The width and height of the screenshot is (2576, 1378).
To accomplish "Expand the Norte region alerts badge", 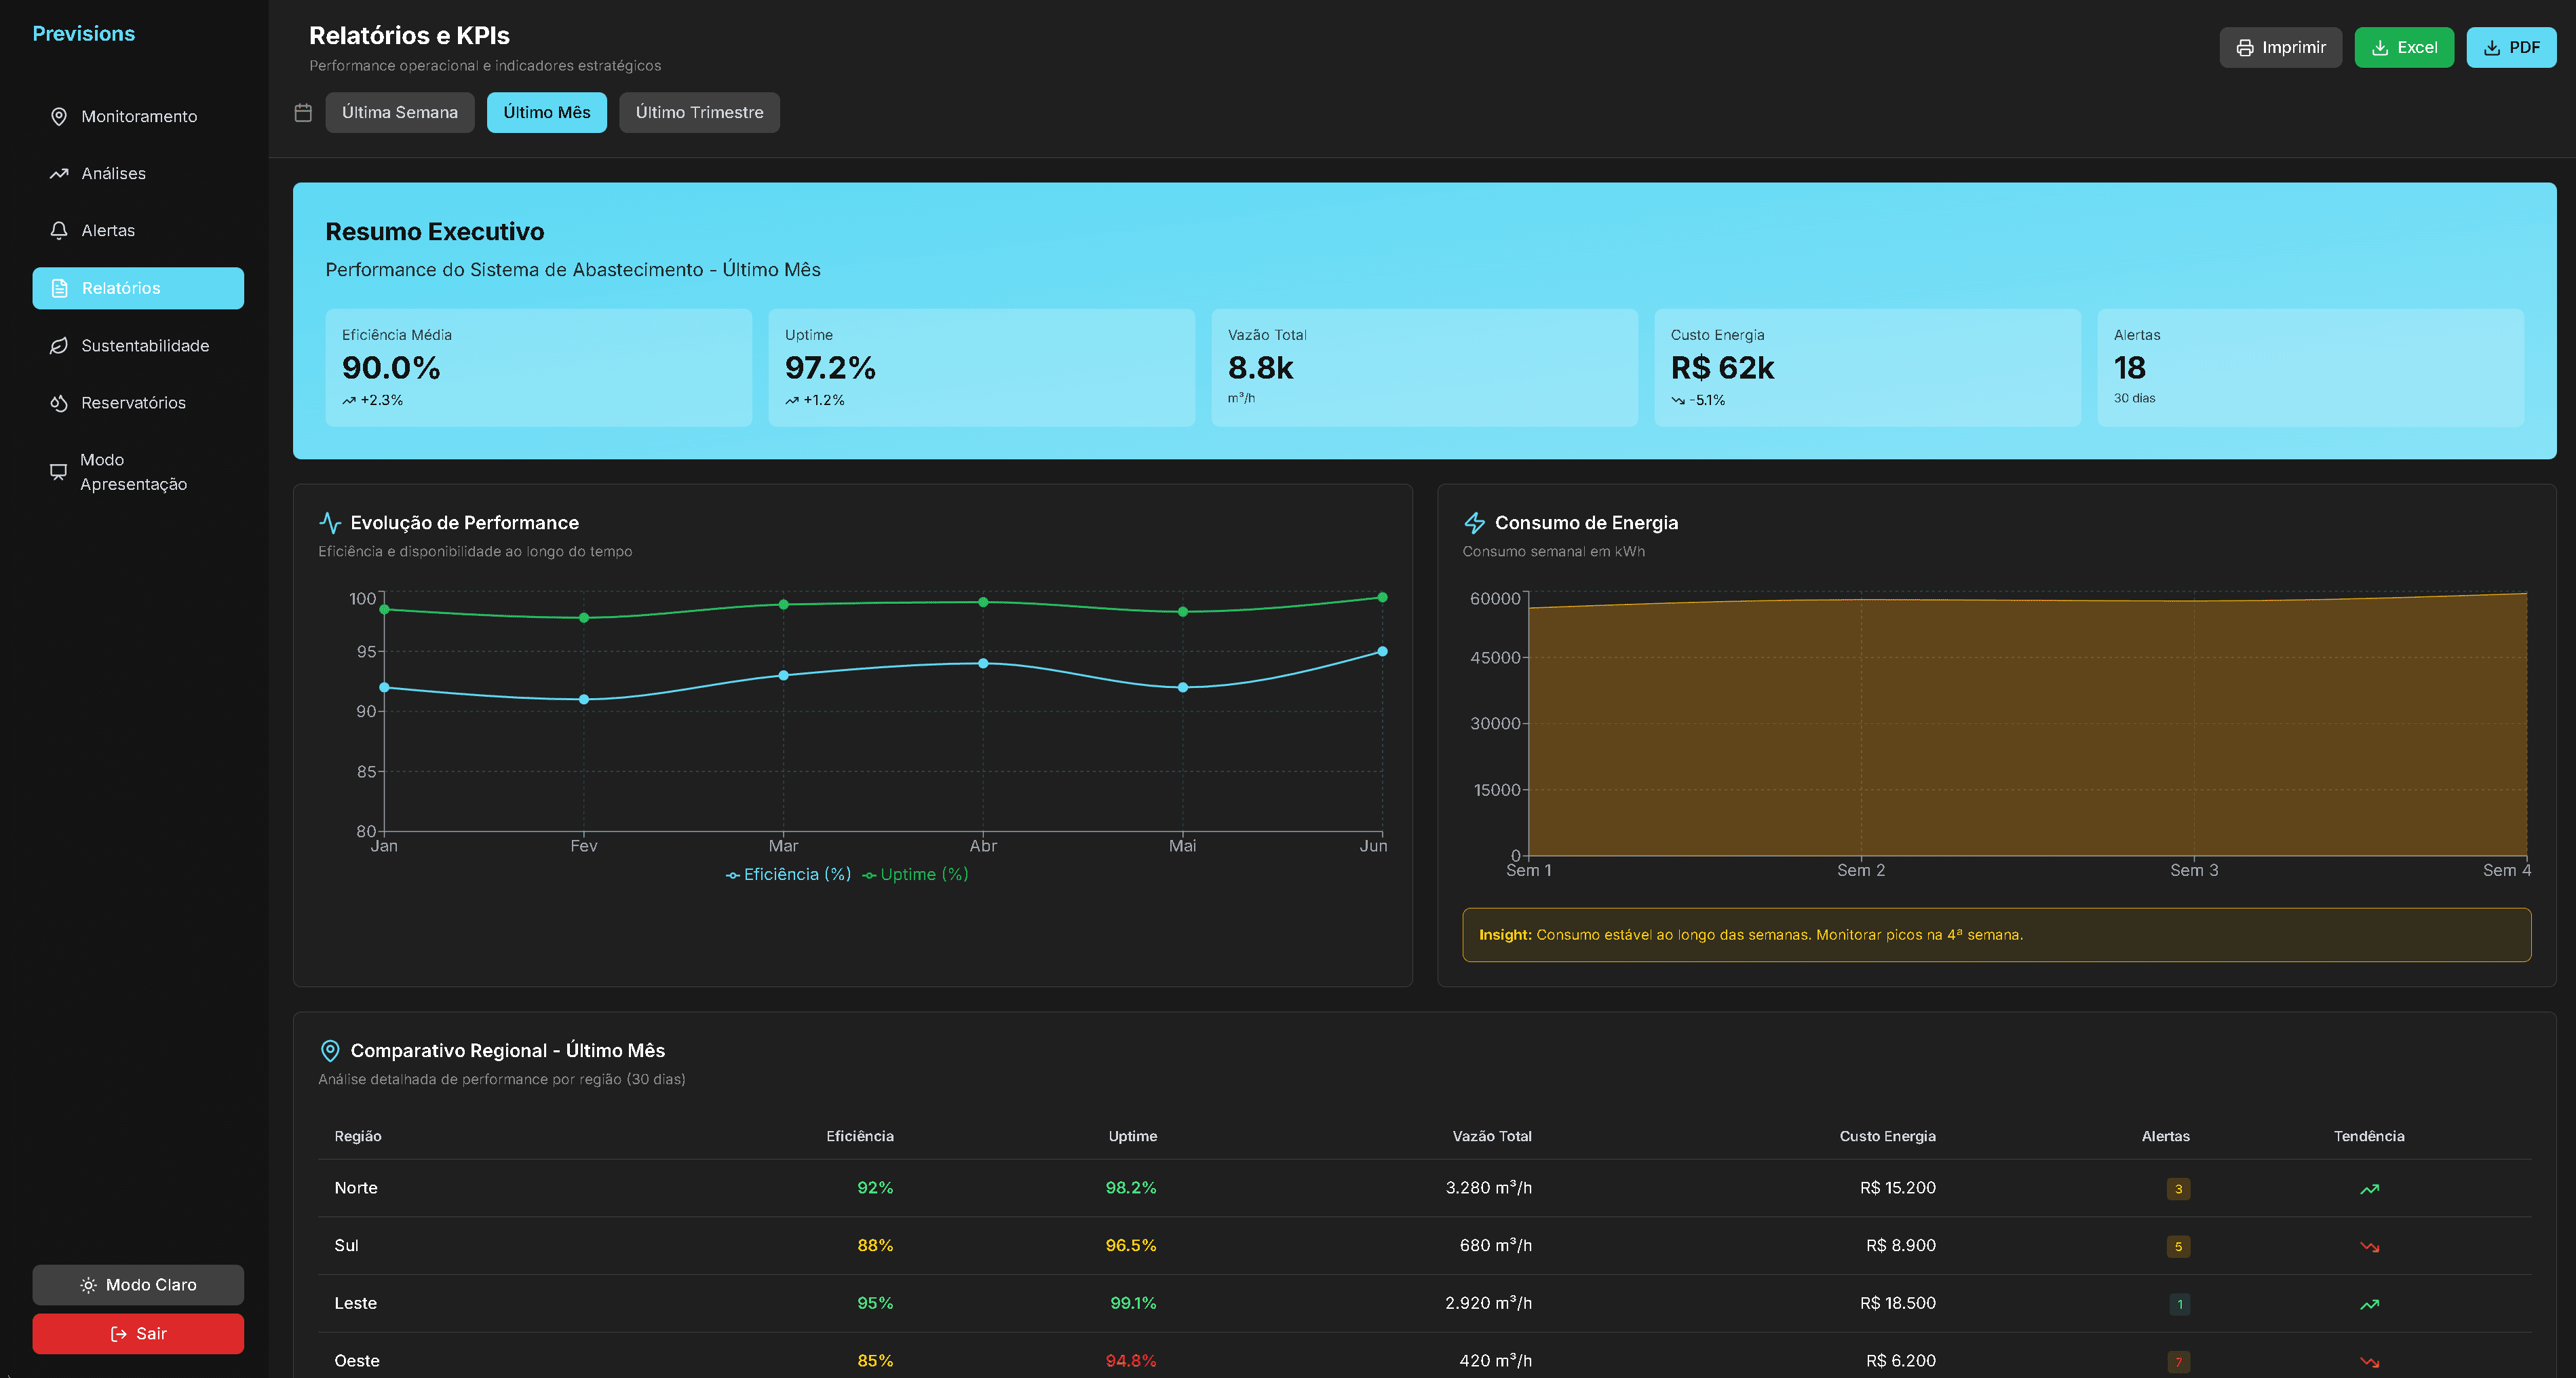I will tap(2178, 1189).
